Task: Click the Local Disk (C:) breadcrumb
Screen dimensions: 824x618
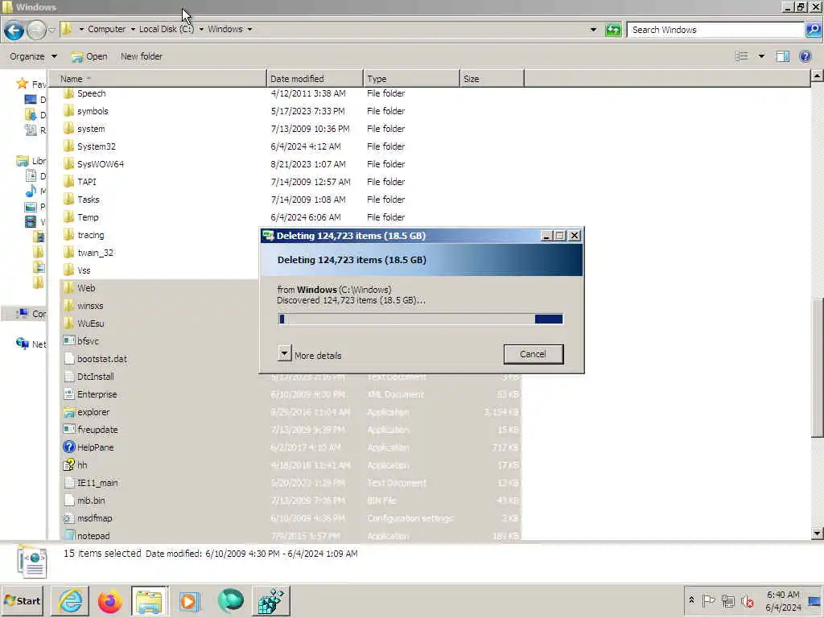Action: click(x=166, y=29)
